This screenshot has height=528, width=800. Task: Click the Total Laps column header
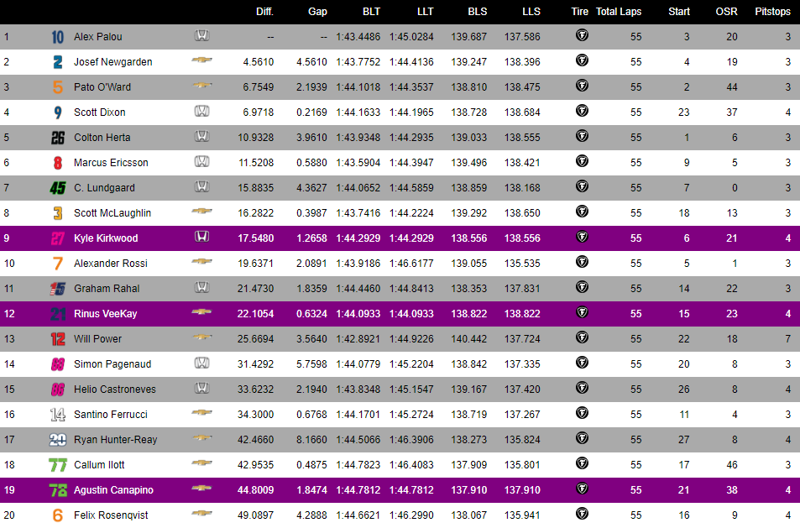(x=619, y=12)
